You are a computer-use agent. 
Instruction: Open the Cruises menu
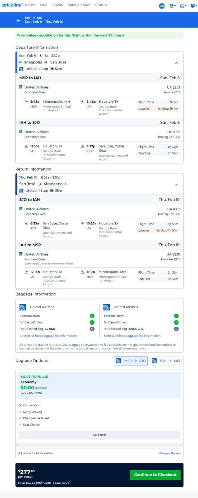click(101, 5)
